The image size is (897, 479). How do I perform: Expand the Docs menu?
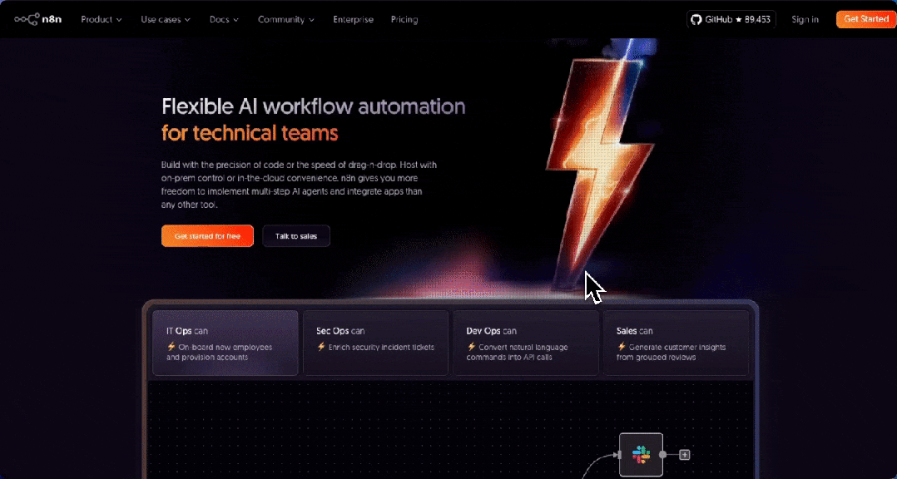(x=225, y=19)
